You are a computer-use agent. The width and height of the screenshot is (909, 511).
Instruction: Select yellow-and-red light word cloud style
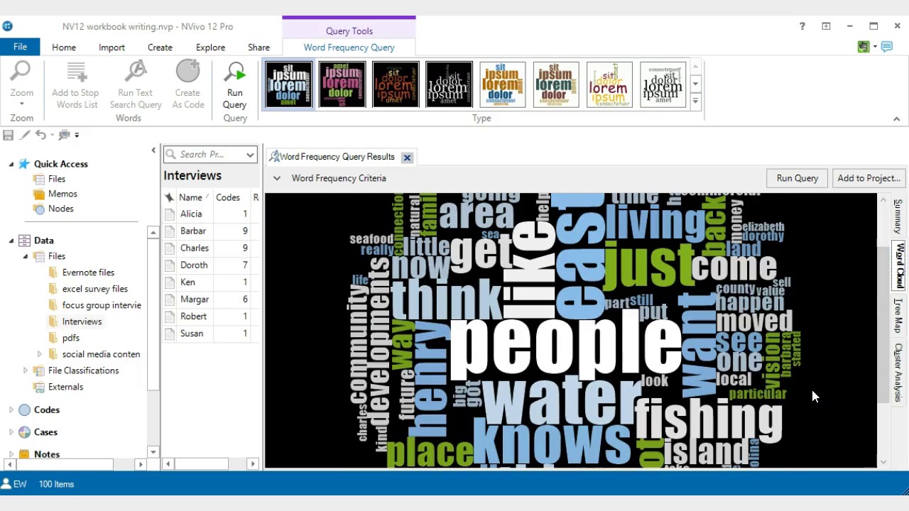[x=609, y=85]
